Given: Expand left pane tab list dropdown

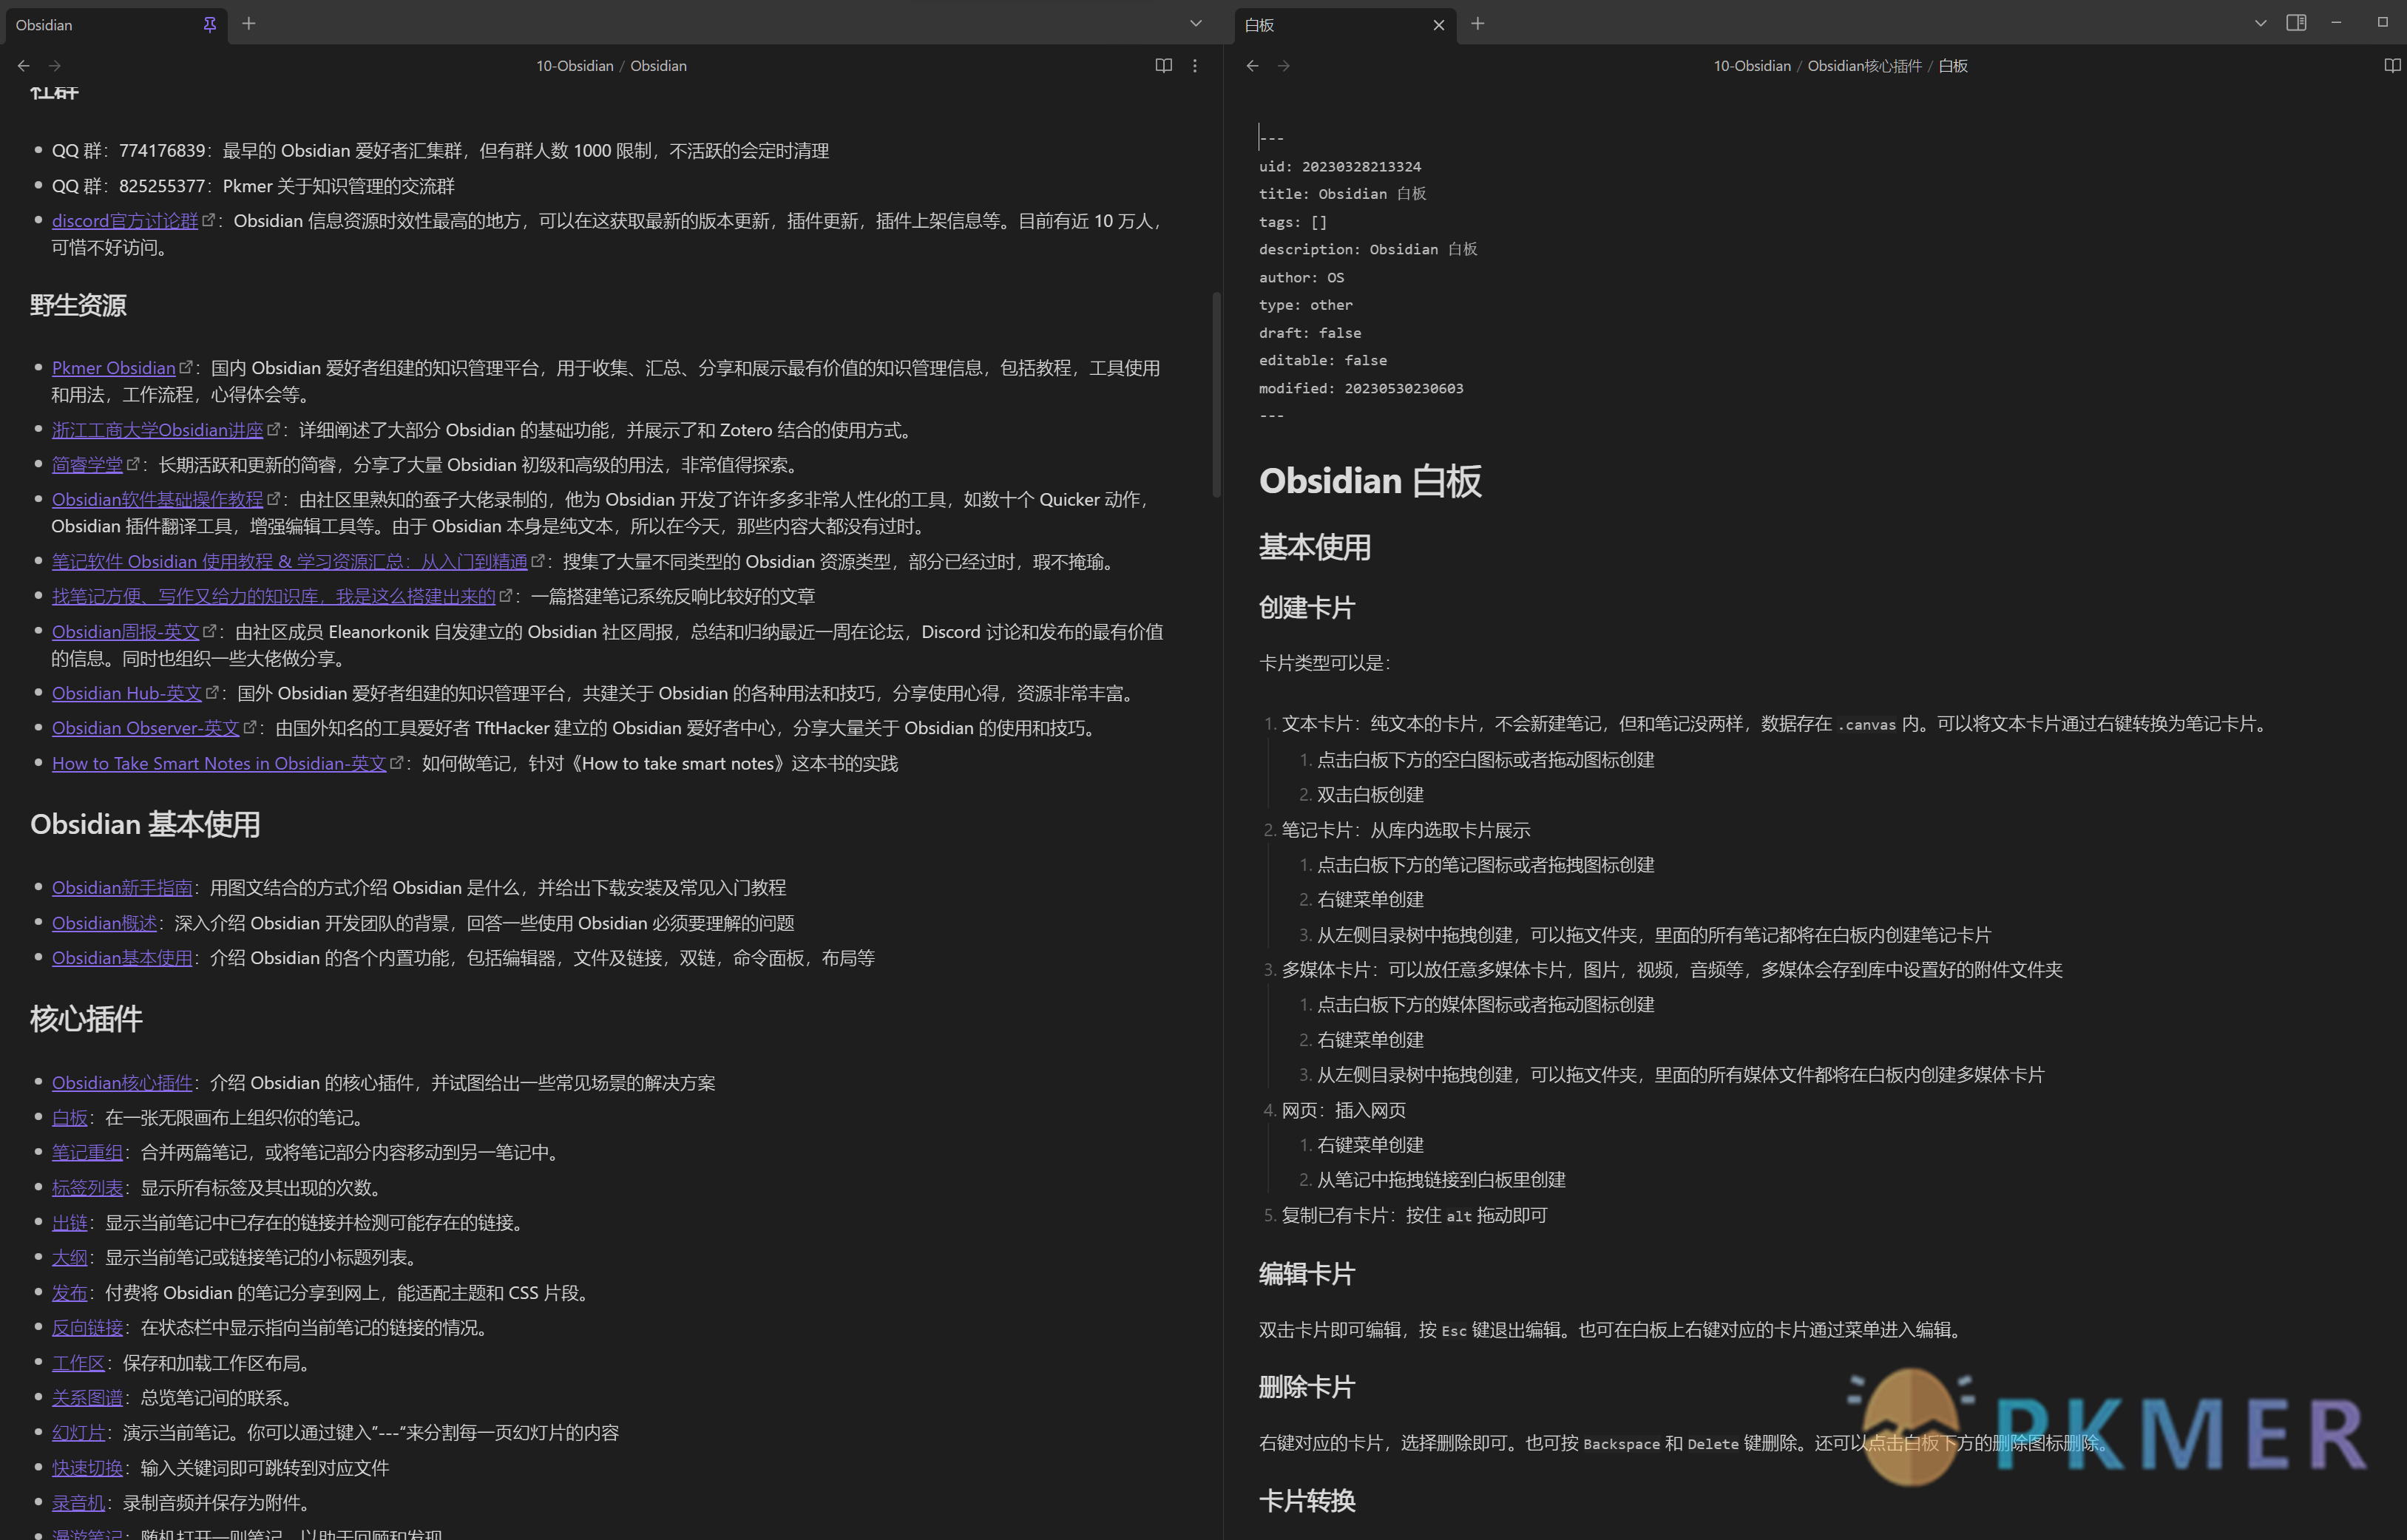Looking at the screenshot, I should [x=1195, y=24].
